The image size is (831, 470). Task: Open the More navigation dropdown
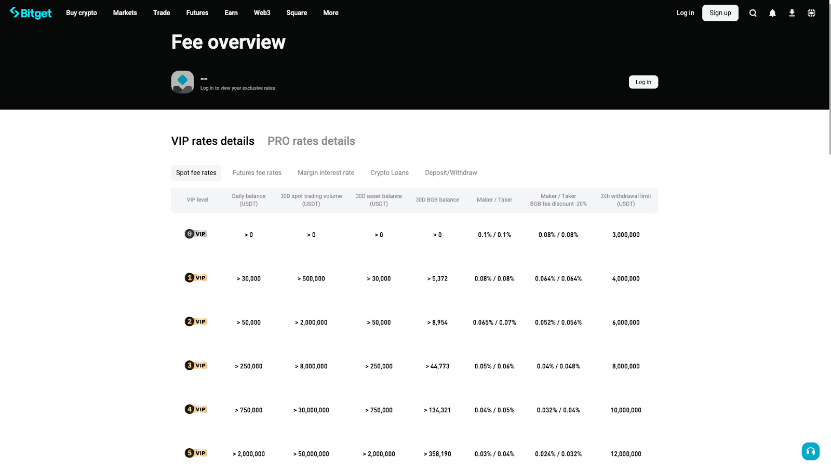coord(330,13)
